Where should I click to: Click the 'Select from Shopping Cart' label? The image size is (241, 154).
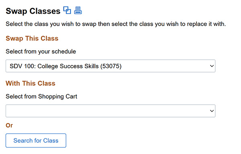pos(41,97)
